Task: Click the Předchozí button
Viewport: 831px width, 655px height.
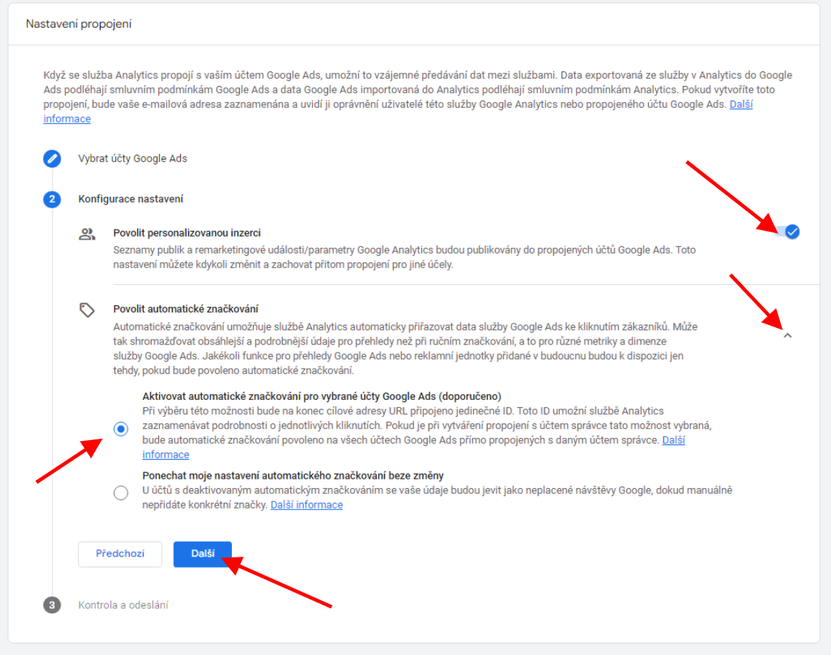Action: (120, 554)
